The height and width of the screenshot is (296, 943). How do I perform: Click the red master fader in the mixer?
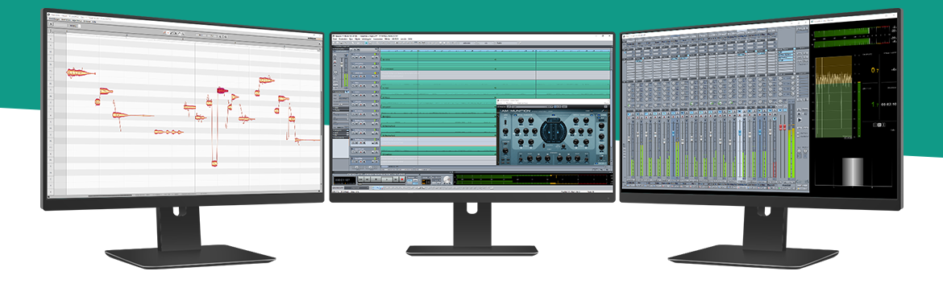click(783, 127)
